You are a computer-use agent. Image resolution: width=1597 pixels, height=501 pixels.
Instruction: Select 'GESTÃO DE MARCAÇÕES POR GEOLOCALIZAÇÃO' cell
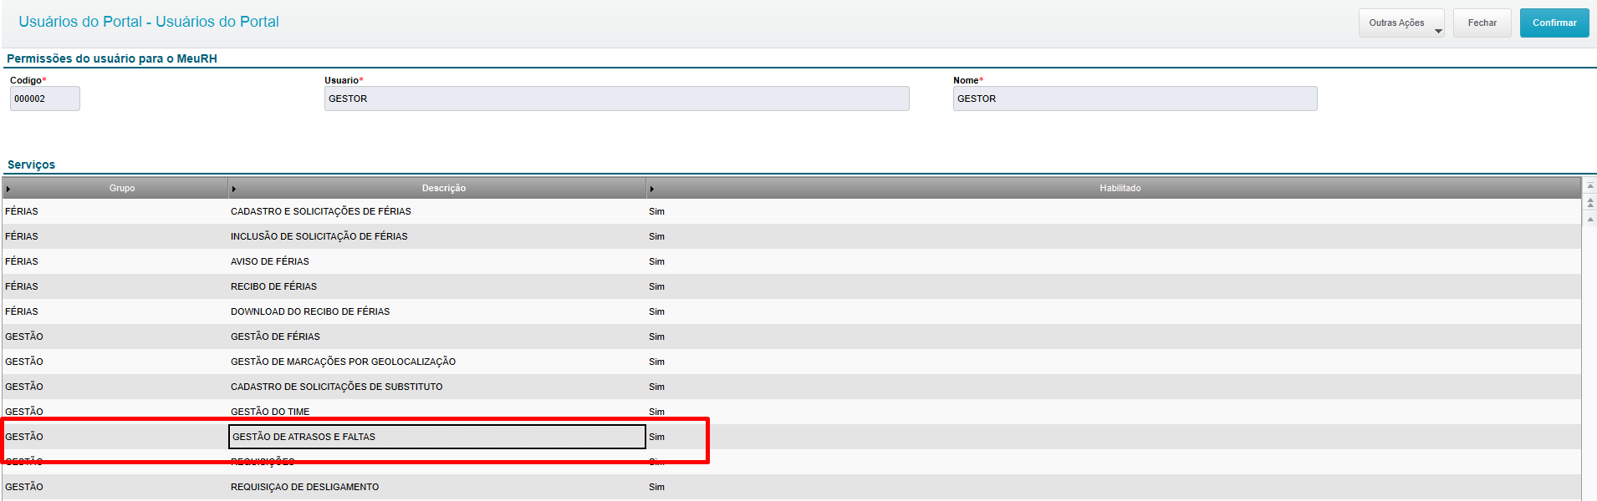click(x=436, y=362)
